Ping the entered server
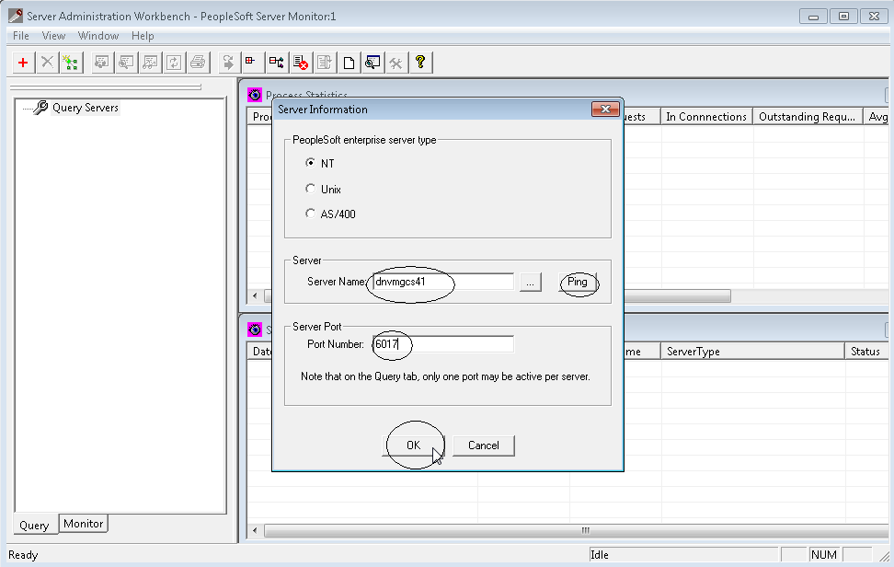 (x=577, y=282)
